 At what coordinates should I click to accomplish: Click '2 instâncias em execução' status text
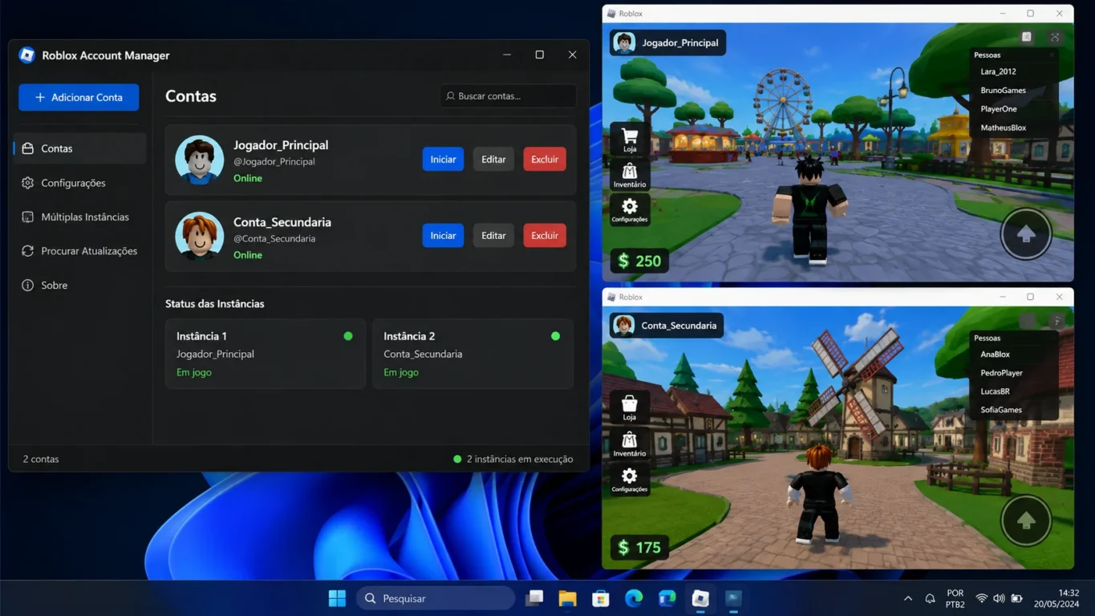tap(520, 459)
